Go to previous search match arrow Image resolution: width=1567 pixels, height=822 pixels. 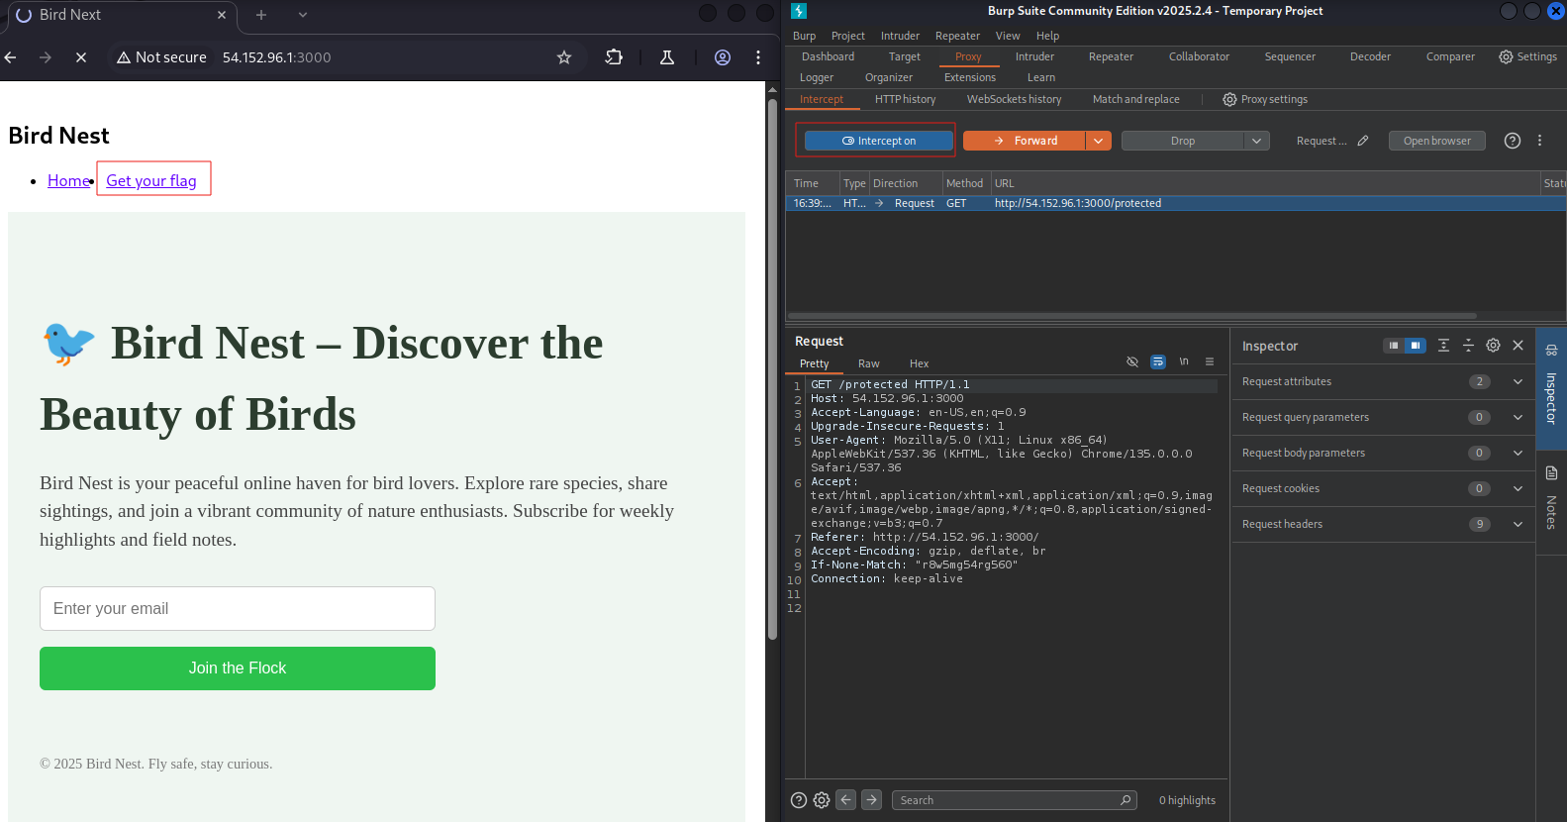pos(845,800)
